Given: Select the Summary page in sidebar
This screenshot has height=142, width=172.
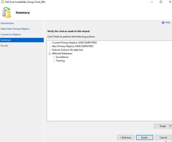Looking at the screenshot, I should [x=6, y=40].
